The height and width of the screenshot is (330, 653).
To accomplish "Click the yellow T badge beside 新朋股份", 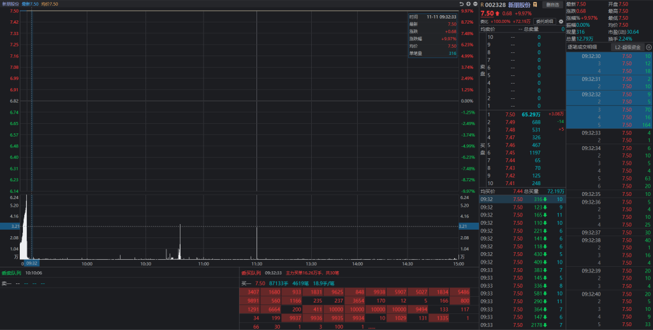I will tap(536, 4).
